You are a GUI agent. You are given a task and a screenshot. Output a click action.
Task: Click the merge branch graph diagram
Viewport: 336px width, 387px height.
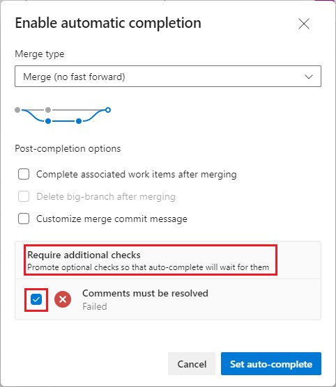[63, 116]
